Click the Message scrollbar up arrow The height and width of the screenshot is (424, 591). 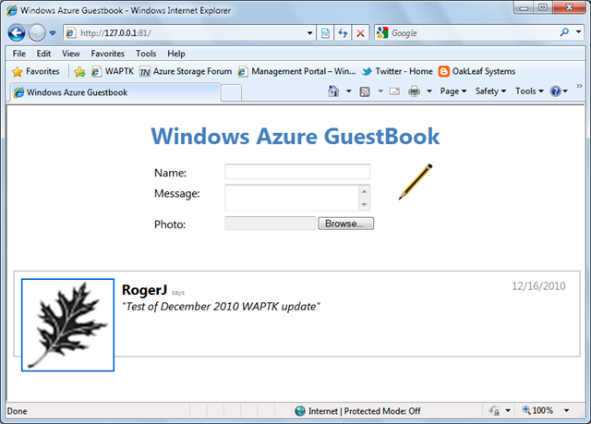coord(364,191)
